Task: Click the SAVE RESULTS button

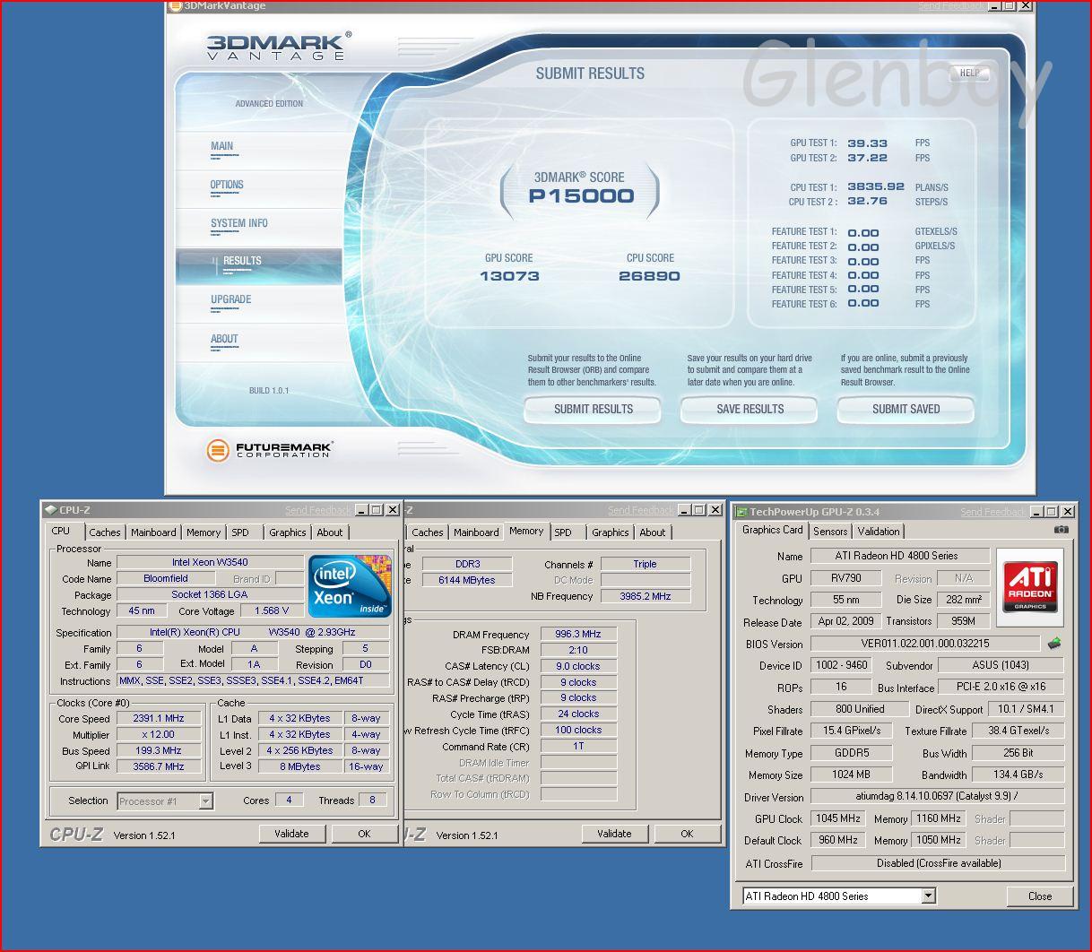Action: [750, 409]
